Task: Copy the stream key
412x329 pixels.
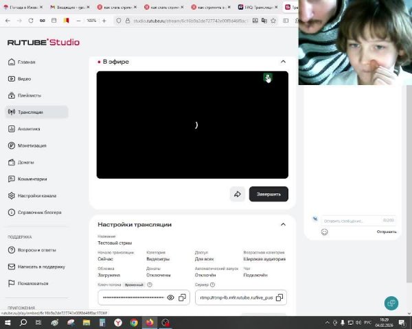Action: (x=182, y=297)
